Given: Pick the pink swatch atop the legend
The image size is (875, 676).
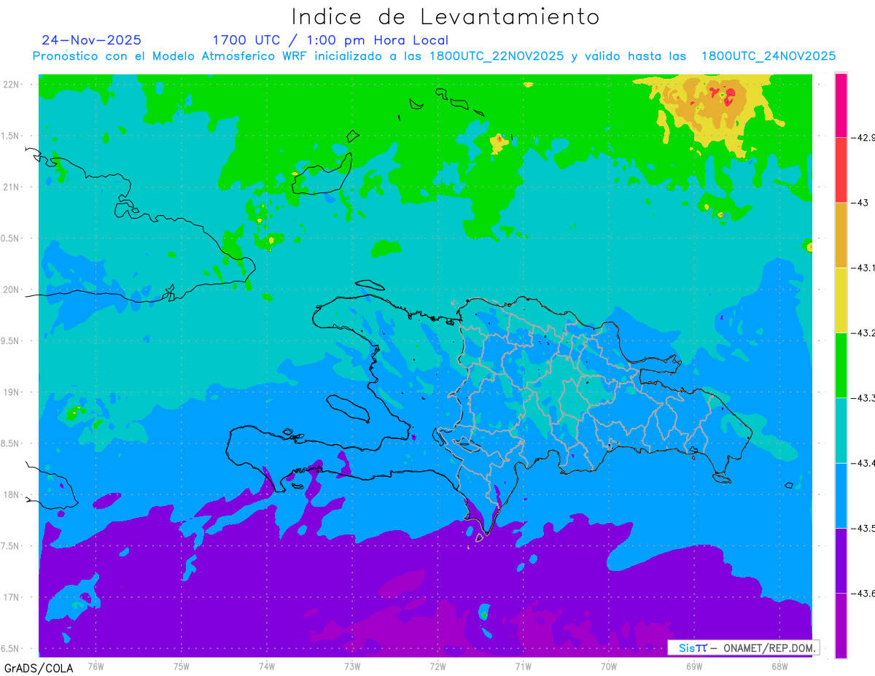Looking at the screenshot, I should coord(841,105).
